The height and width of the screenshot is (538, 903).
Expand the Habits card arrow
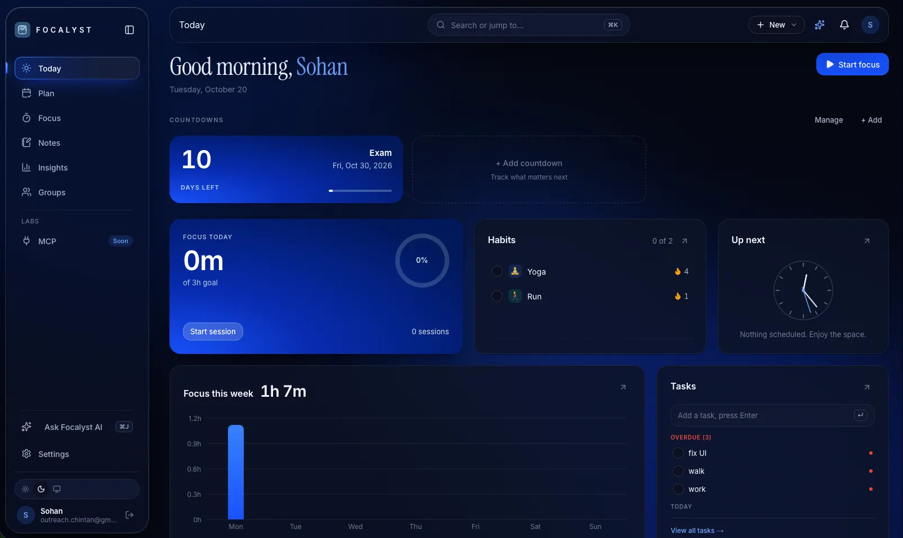coord(685,241)
